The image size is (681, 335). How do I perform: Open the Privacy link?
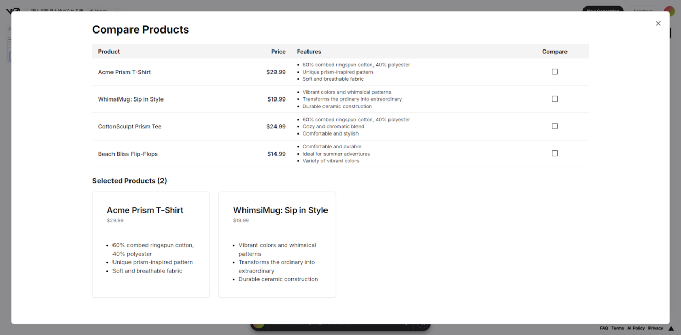click(656, 328)
